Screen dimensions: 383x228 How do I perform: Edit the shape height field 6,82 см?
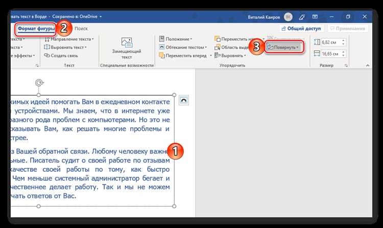tap(331, 42)
